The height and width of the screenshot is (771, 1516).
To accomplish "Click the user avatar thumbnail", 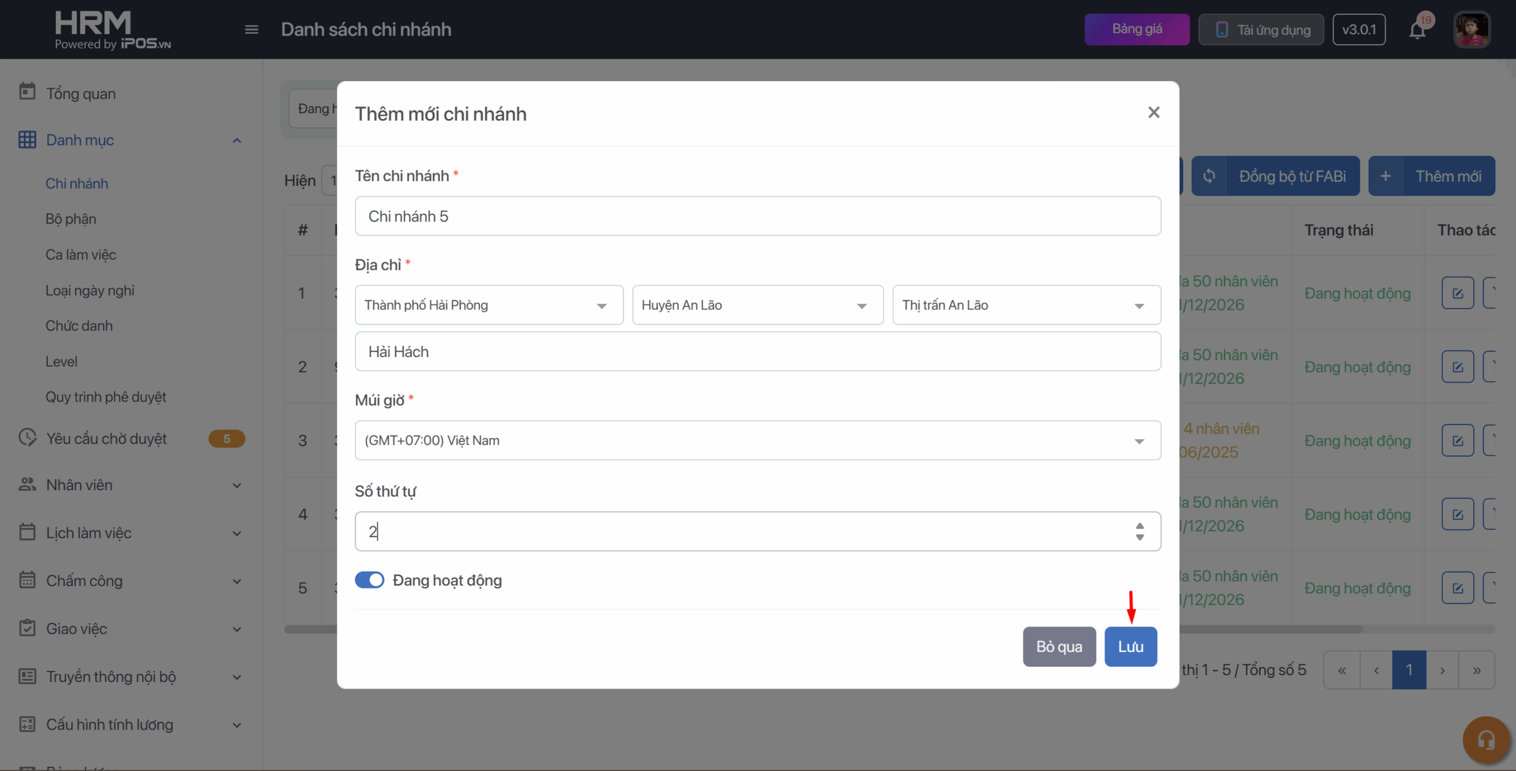I will tap(1471, 30).
